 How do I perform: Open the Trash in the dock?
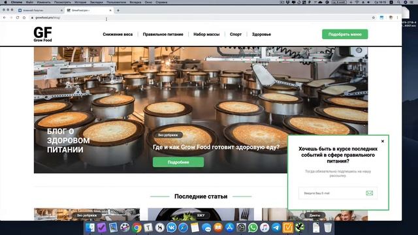(x=328, y=228)
